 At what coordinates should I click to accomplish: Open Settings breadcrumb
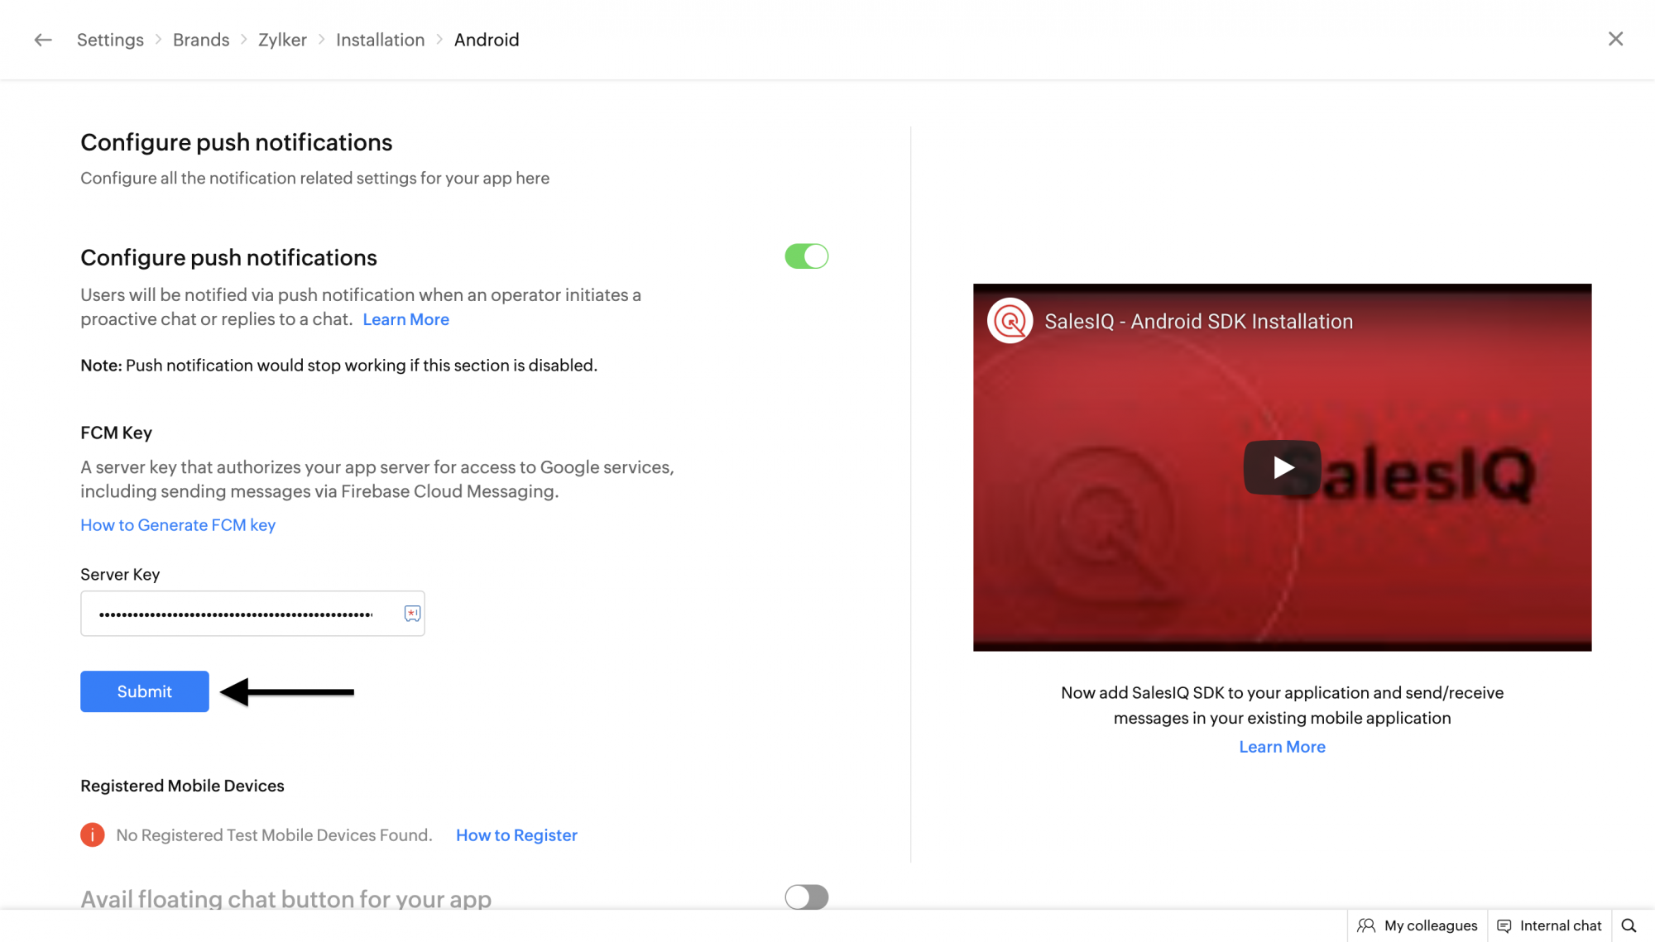[x=110, y=40]
